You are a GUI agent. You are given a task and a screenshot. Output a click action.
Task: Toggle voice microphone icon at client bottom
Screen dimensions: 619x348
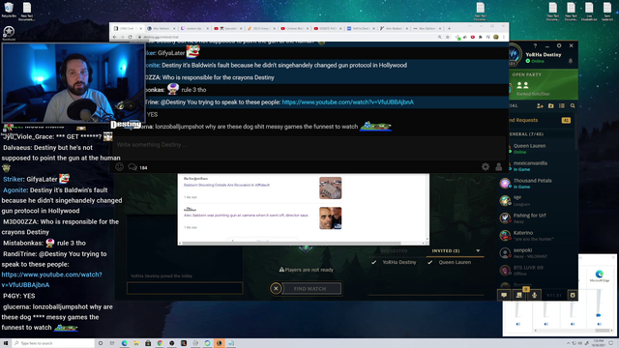tap(534, 295)
